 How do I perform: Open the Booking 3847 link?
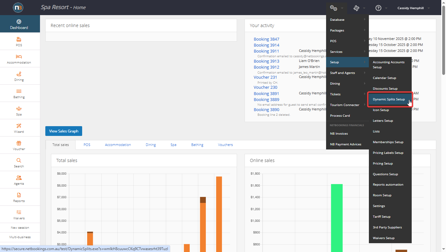click(x=266, y=39)
